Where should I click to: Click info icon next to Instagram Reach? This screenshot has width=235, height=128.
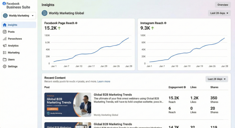[x=165, y=23]
